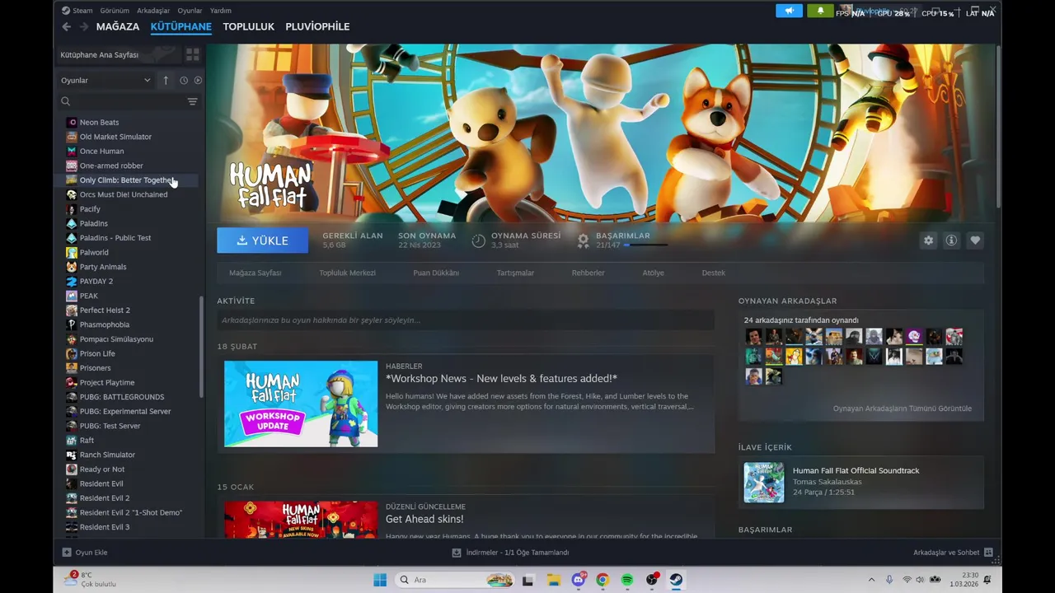Click the activity comment input box

tap(466, 320)
